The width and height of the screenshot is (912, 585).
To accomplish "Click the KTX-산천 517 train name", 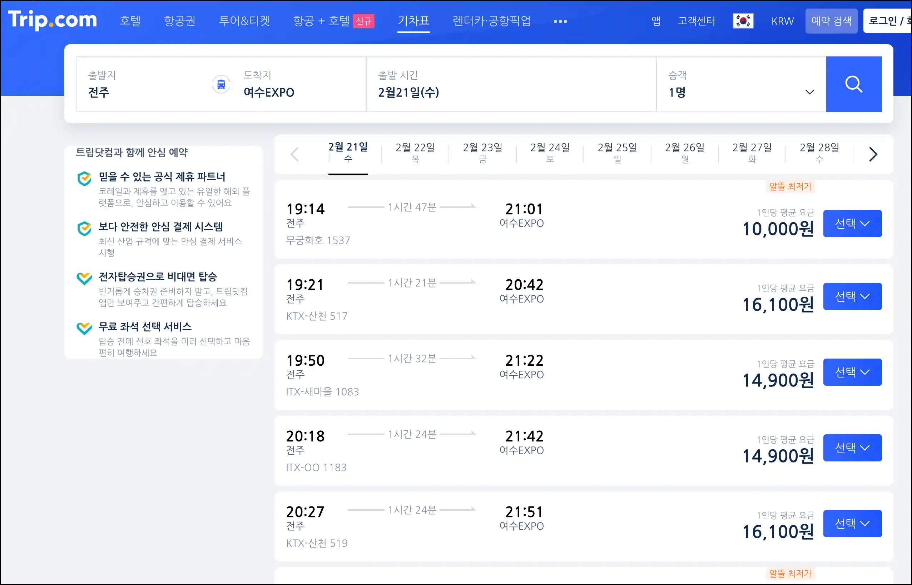I will 317,316.
